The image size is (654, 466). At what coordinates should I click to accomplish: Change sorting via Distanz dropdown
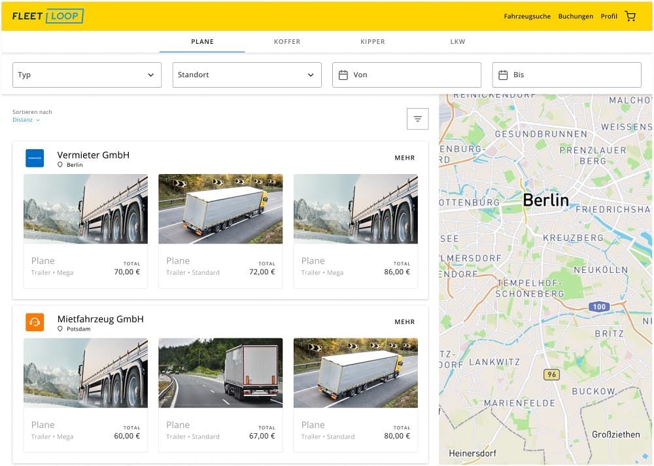tap(26, 120)
